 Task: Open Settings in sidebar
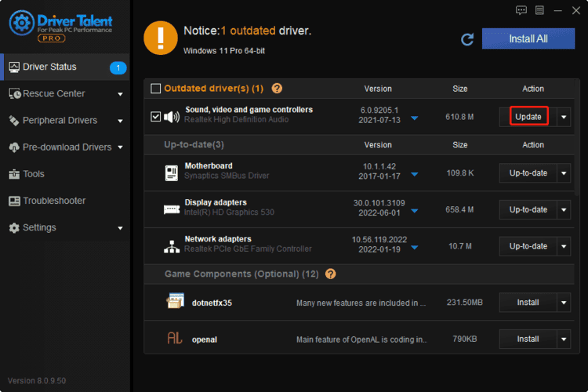65,227
